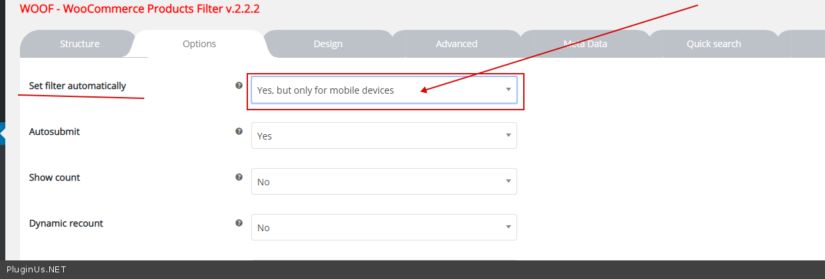Image resolution: width=825 pixels, height=279 pixels.
Task: Click the PluginUs.NET link in bottom bar
Action: (x=36, y=270)
